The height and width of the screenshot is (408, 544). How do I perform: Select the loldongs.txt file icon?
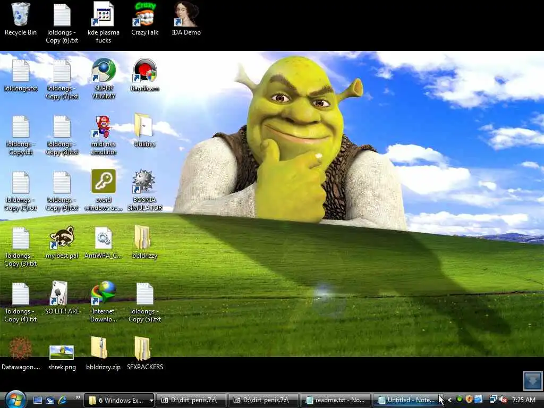(x=21, y=71)
